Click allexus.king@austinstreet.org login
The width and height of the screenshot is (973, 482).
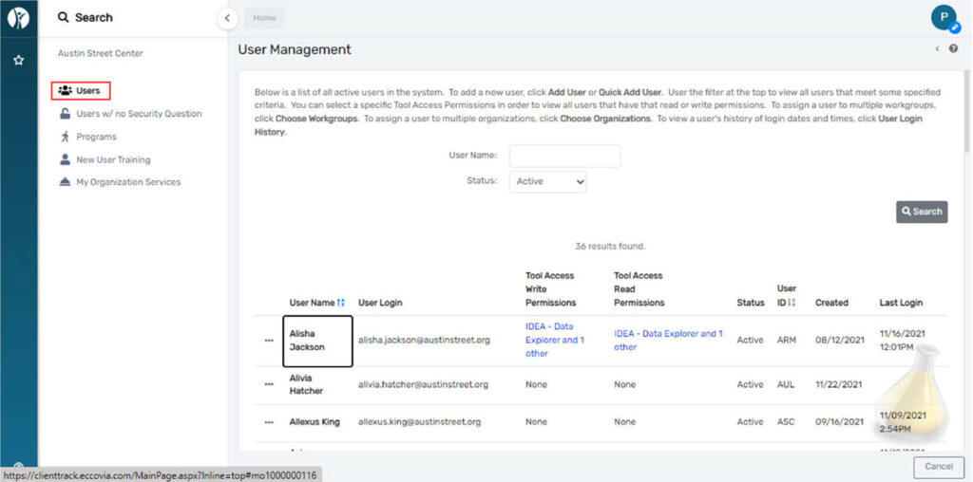419,422
